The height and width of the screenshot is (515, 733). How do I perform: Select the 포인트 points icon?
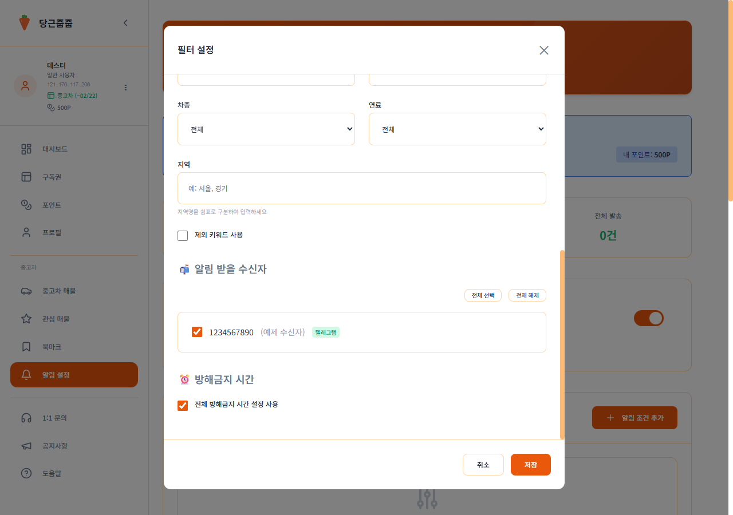tap(26, 204)
